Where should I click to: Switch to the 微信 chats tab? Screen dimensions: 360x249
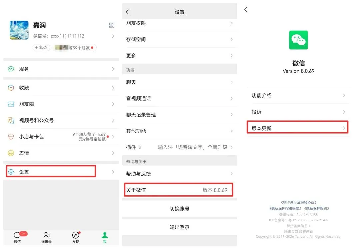(x=17, y=238)
